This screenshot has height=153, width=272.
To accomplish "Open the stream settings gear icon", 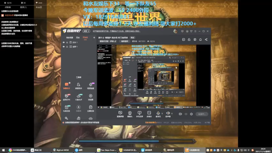I will tap(191, 114).
